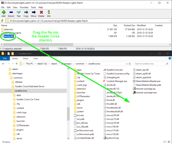Open the File menu in 7-Zip
172x144 pixels.
pyautogui.click(x=3, y=7)
